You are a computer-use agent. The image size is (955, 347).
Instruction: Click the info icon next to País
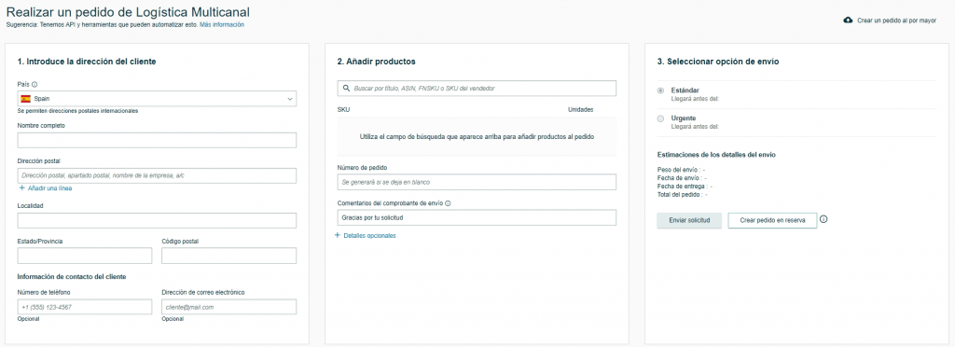pyautogui.click(x=35, y=85)
